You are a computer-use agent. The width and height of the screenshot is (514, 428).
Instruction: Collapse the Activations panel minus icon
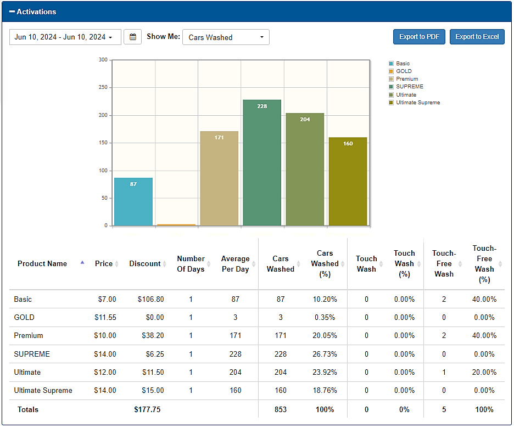click(x=12, y=12)
